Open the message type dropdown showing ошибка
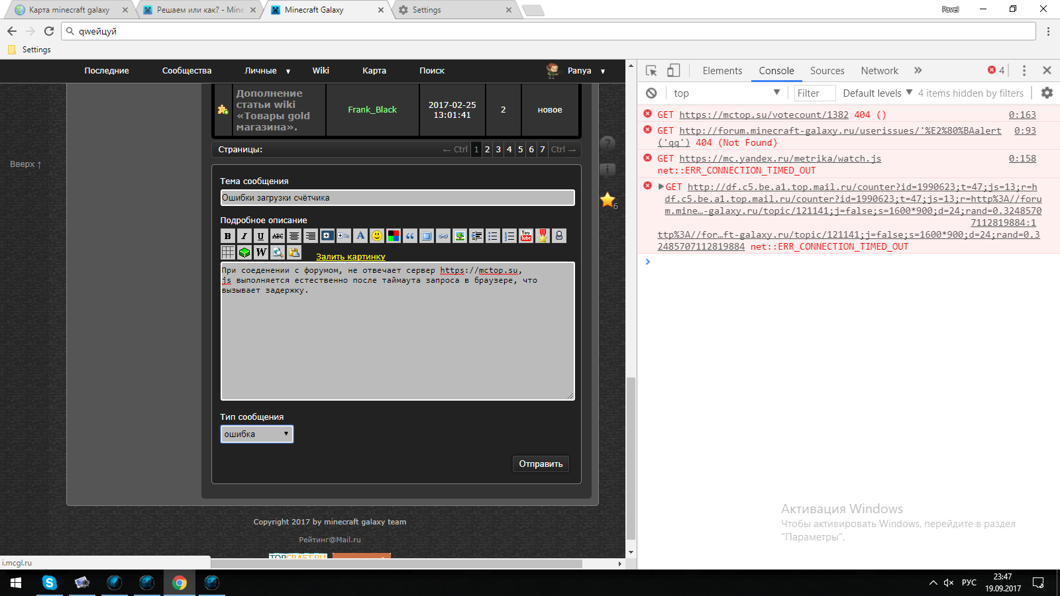1060x596 pixels. [256, 434]
